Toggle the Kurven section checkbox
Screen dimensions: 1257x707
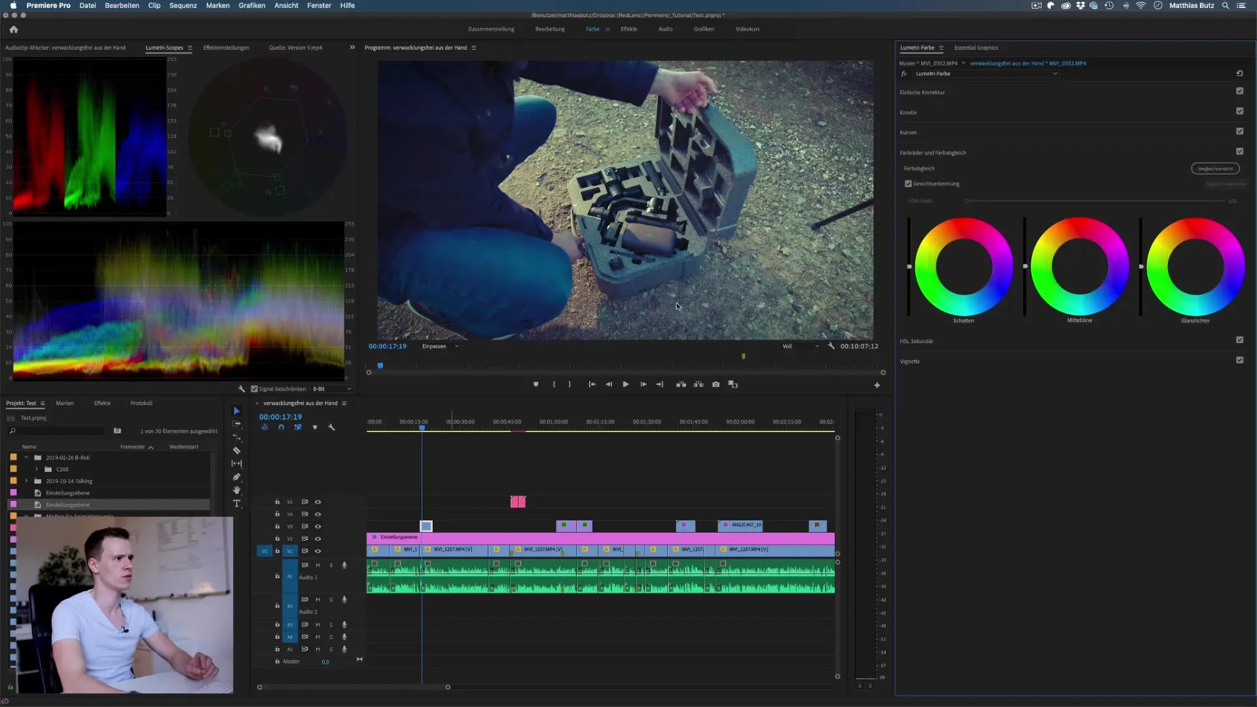click(x=1239, y=131)
